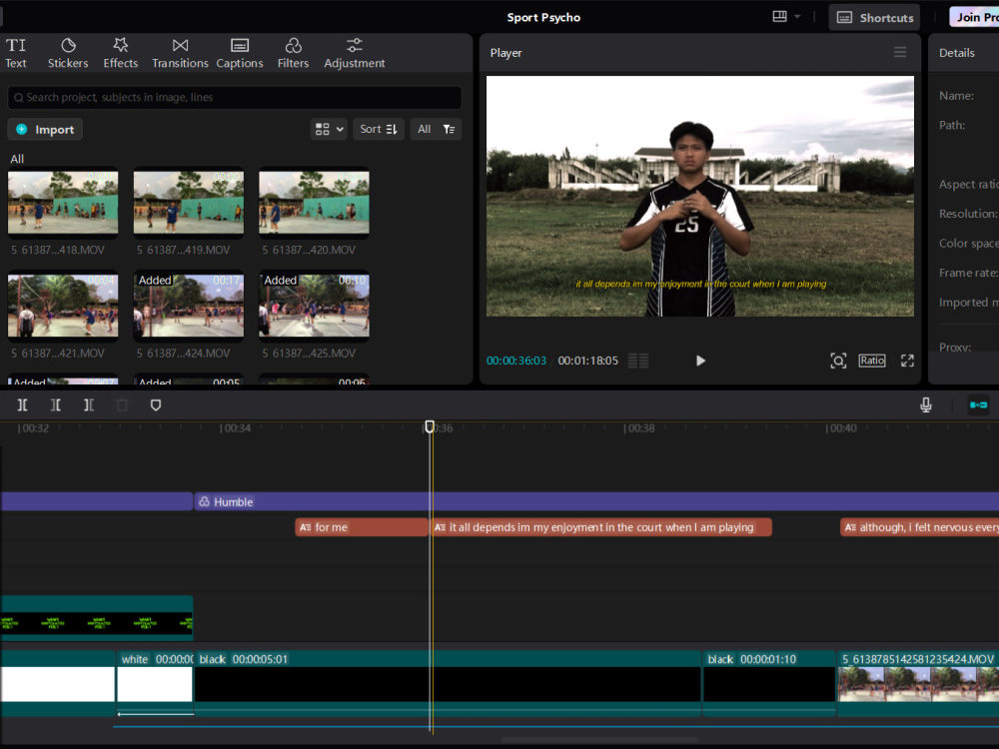Select the Delete right split tool
The image size is (999, 749).
click(x=89, y=405)
